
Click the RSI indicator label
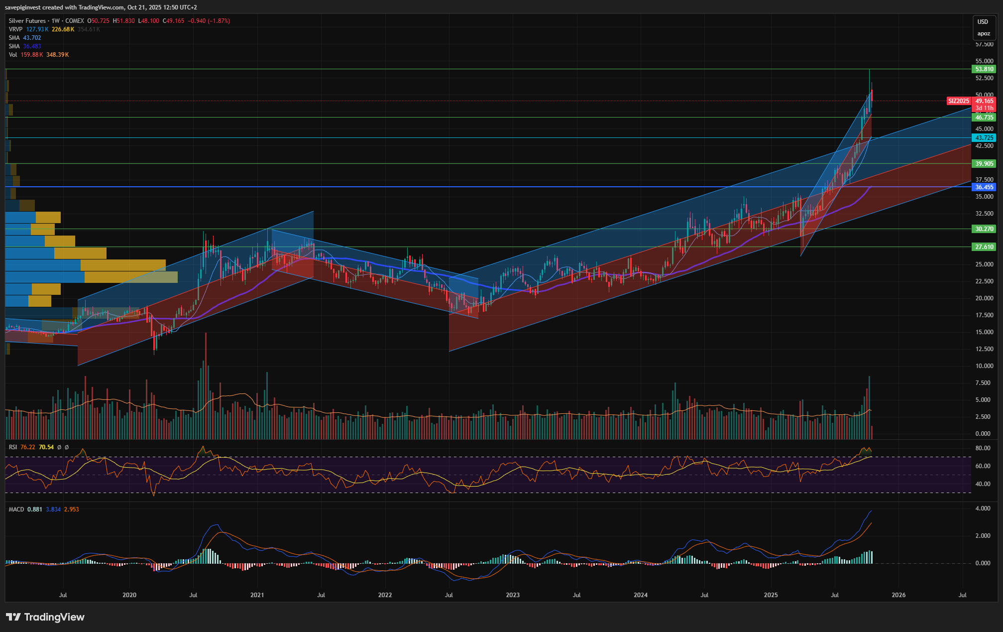pos(13,447)
